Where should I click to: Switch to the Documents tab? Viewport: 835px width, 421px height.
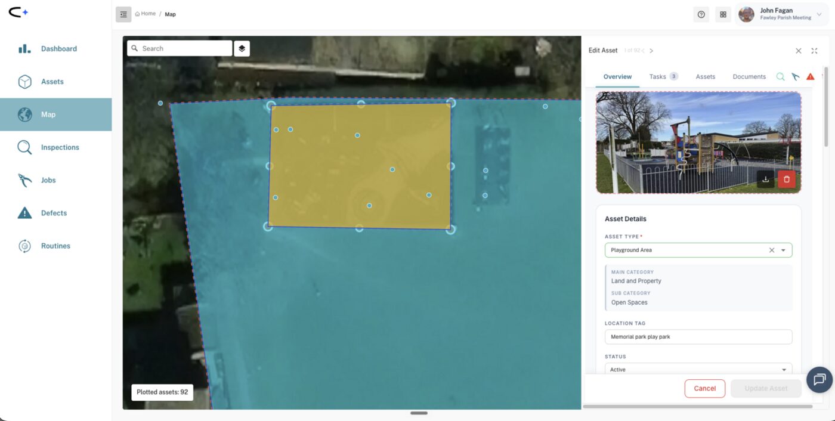click(x=749, y=77)
